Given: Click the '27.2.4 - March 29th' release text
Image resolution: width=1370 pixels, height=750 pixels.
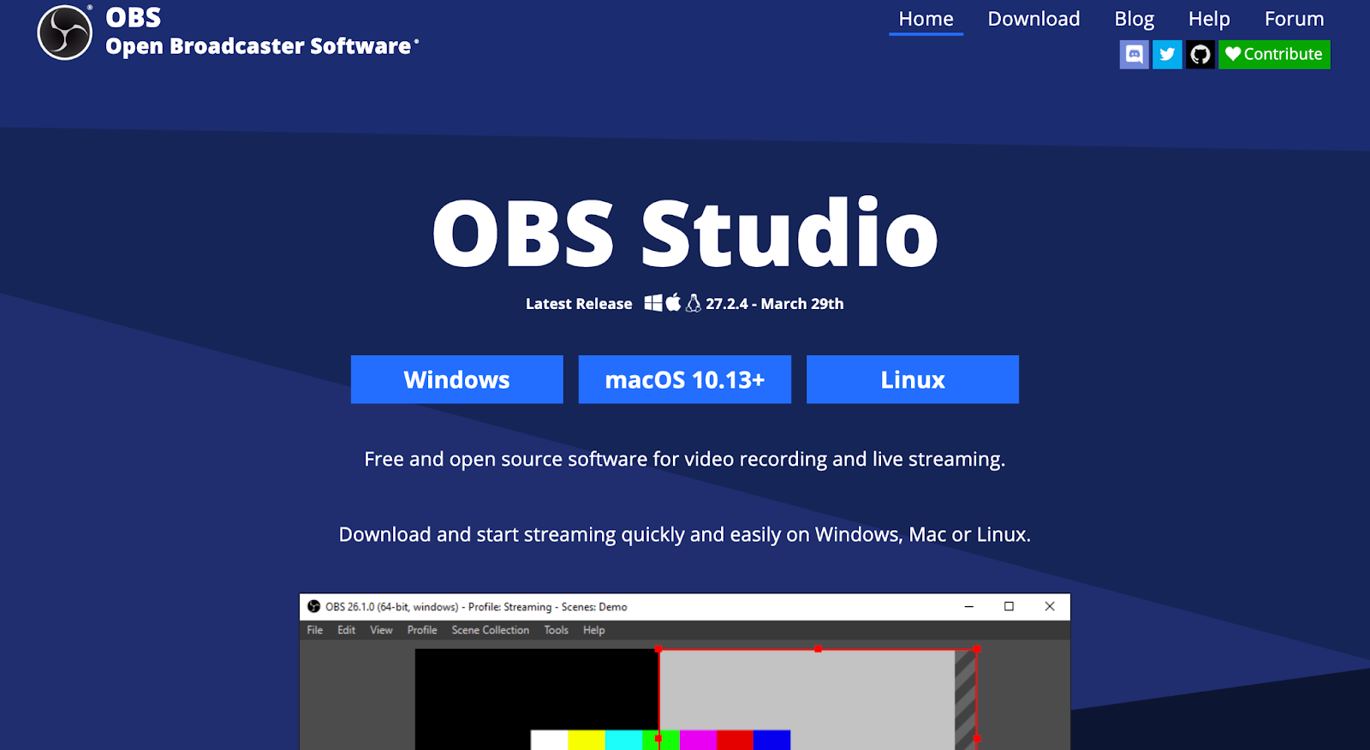Looking at the screenshot, I should point(775,304).
